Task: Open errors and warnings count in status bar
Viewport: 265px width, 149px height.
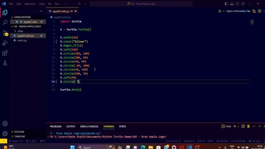Action: click(31, 141)
